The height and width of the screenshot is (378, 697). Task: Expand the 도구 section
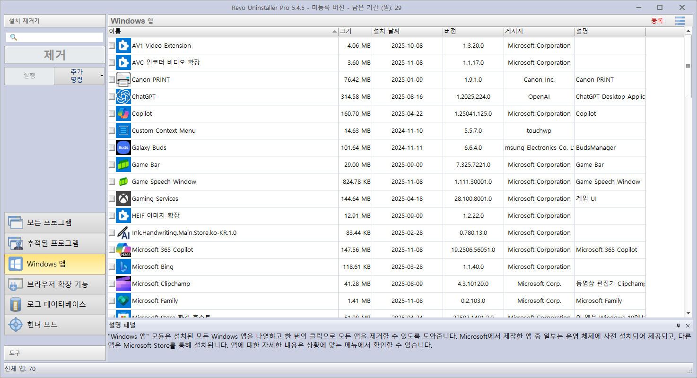(55, 353)
